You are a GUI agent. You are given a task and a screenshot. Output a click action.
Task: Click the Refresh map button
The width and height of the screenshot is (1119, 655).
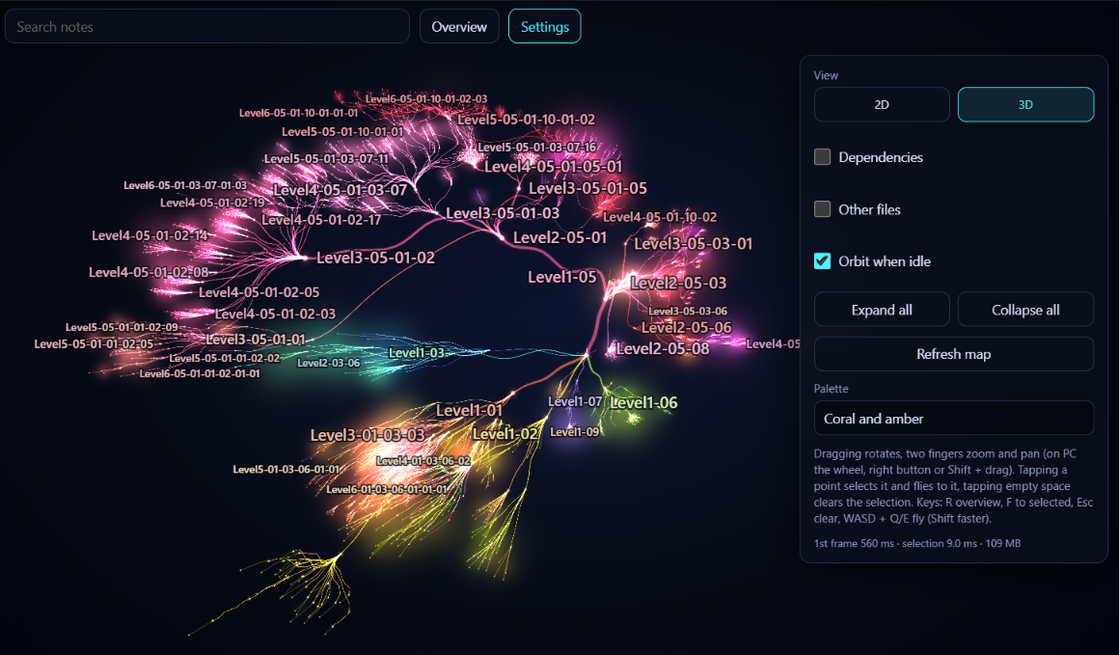[x=953, y=354]
